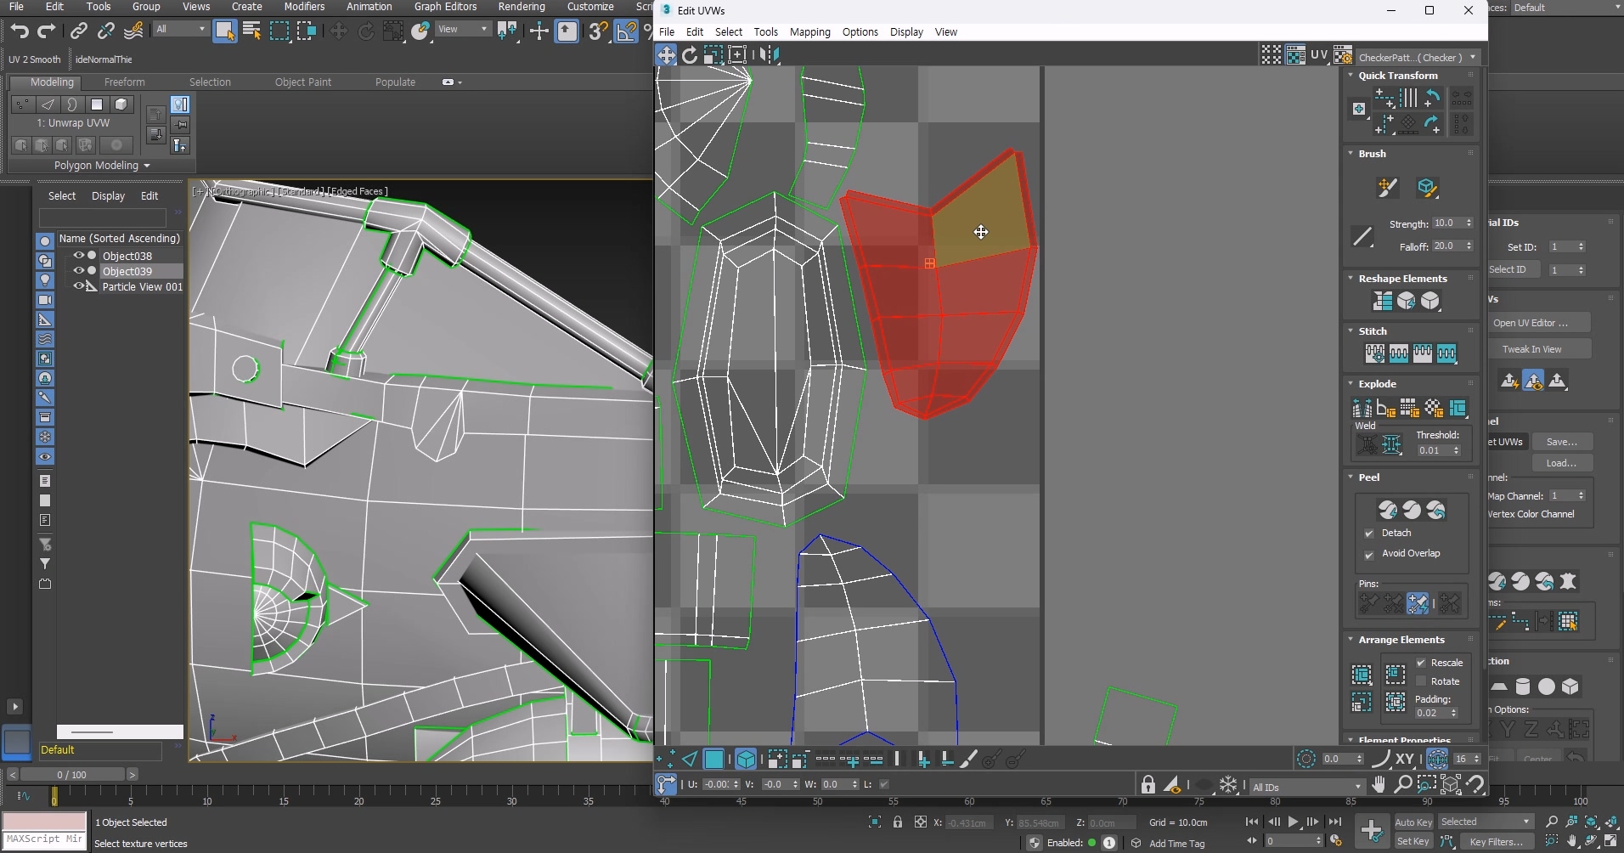Image resolution: width=1624 pixels, height=853 pixels.
Task: Enable the Rotate checkbox in Arrange Elements
Action: point(1421,681)
